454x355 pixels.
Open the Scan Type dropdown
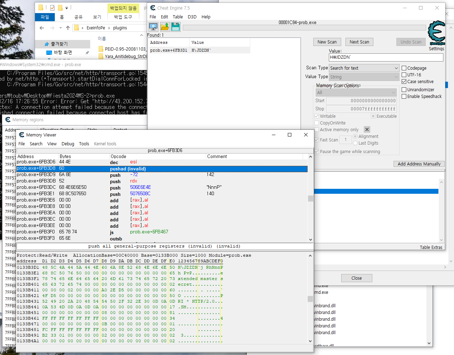point(364,68)
